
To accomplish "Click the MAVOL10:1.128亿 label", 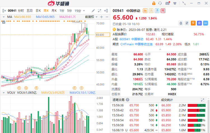I will pos(83,93).
